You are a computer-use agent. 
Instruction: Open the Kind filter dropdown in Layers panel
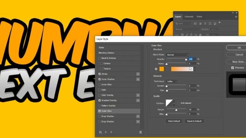(183, 23)
